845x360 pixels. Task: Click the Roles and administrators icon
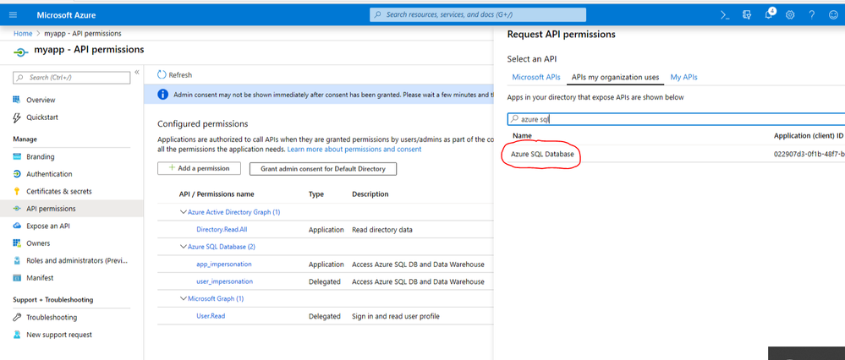tap(17, 260)
